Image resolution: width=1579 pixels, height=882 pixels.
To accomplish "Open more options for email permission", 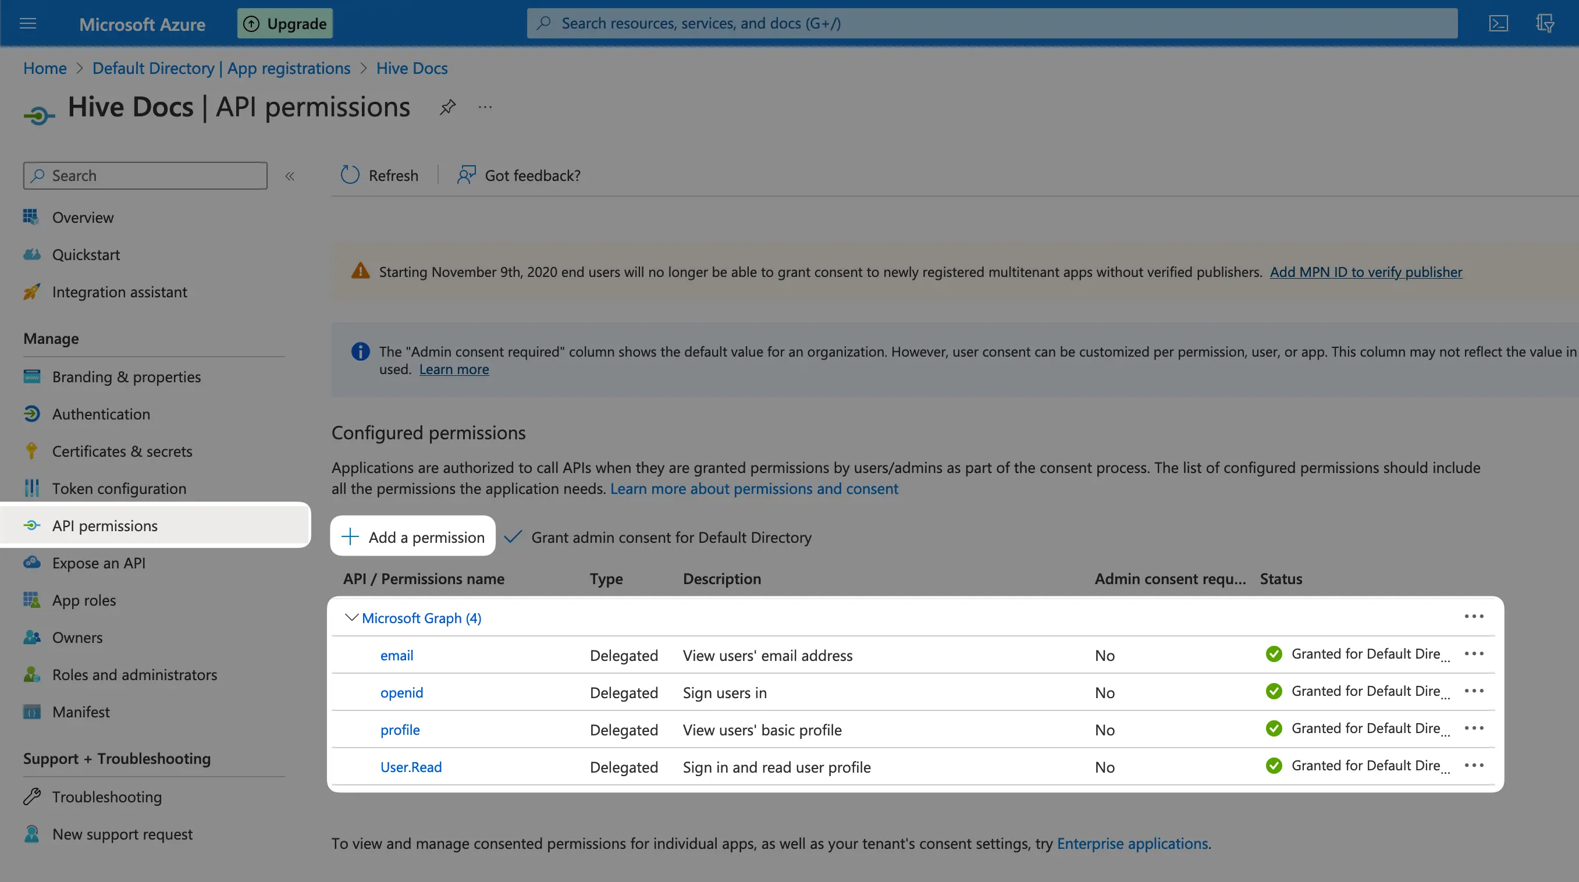I will tap(1474, 654).
